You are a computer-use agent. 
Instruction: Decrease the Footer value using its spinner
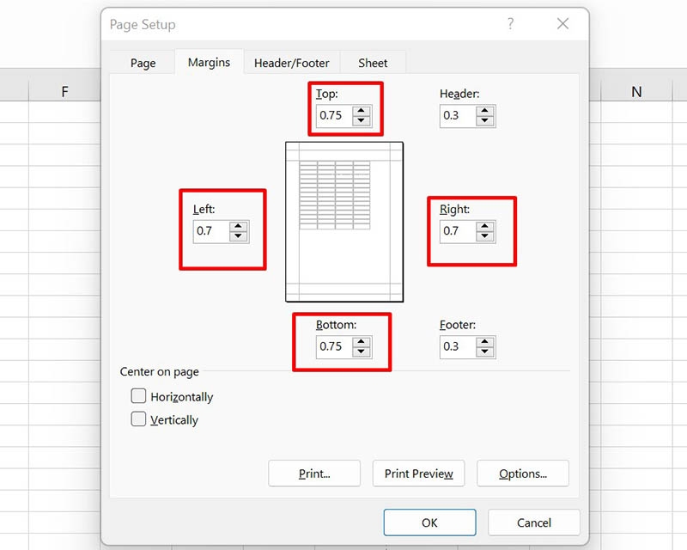[x=483, y=351]
